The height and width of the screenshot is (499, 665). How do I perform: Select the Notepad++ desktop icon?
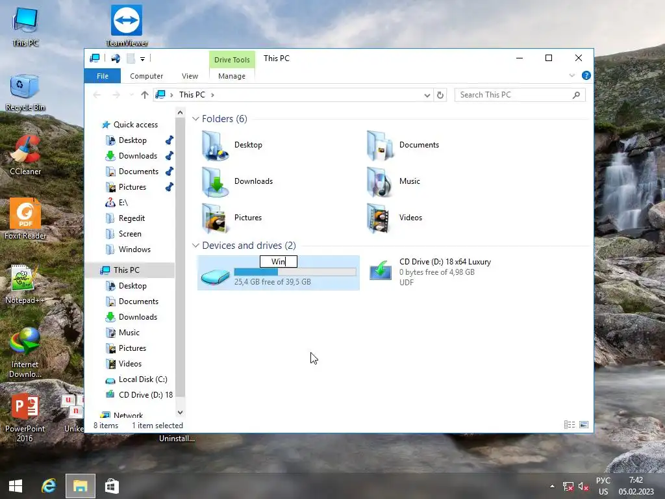click(25, 285)
